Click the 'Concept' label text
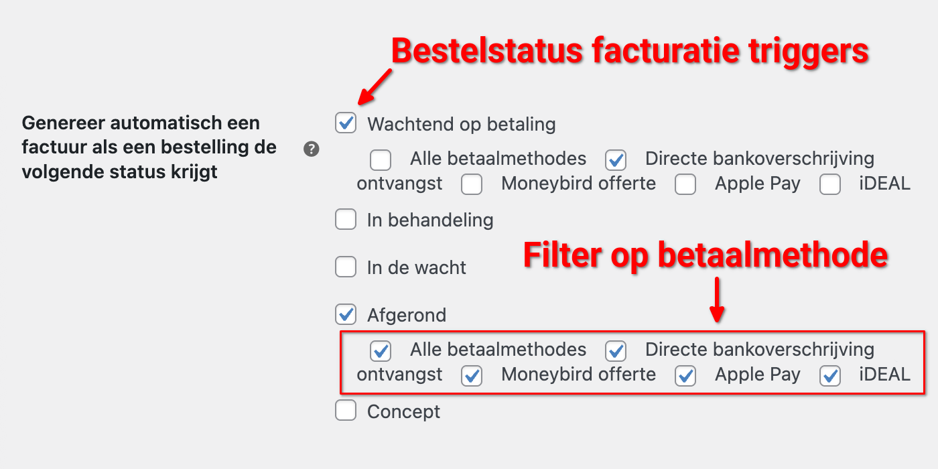Screen dimensions: 938x469 coord(403,411)
